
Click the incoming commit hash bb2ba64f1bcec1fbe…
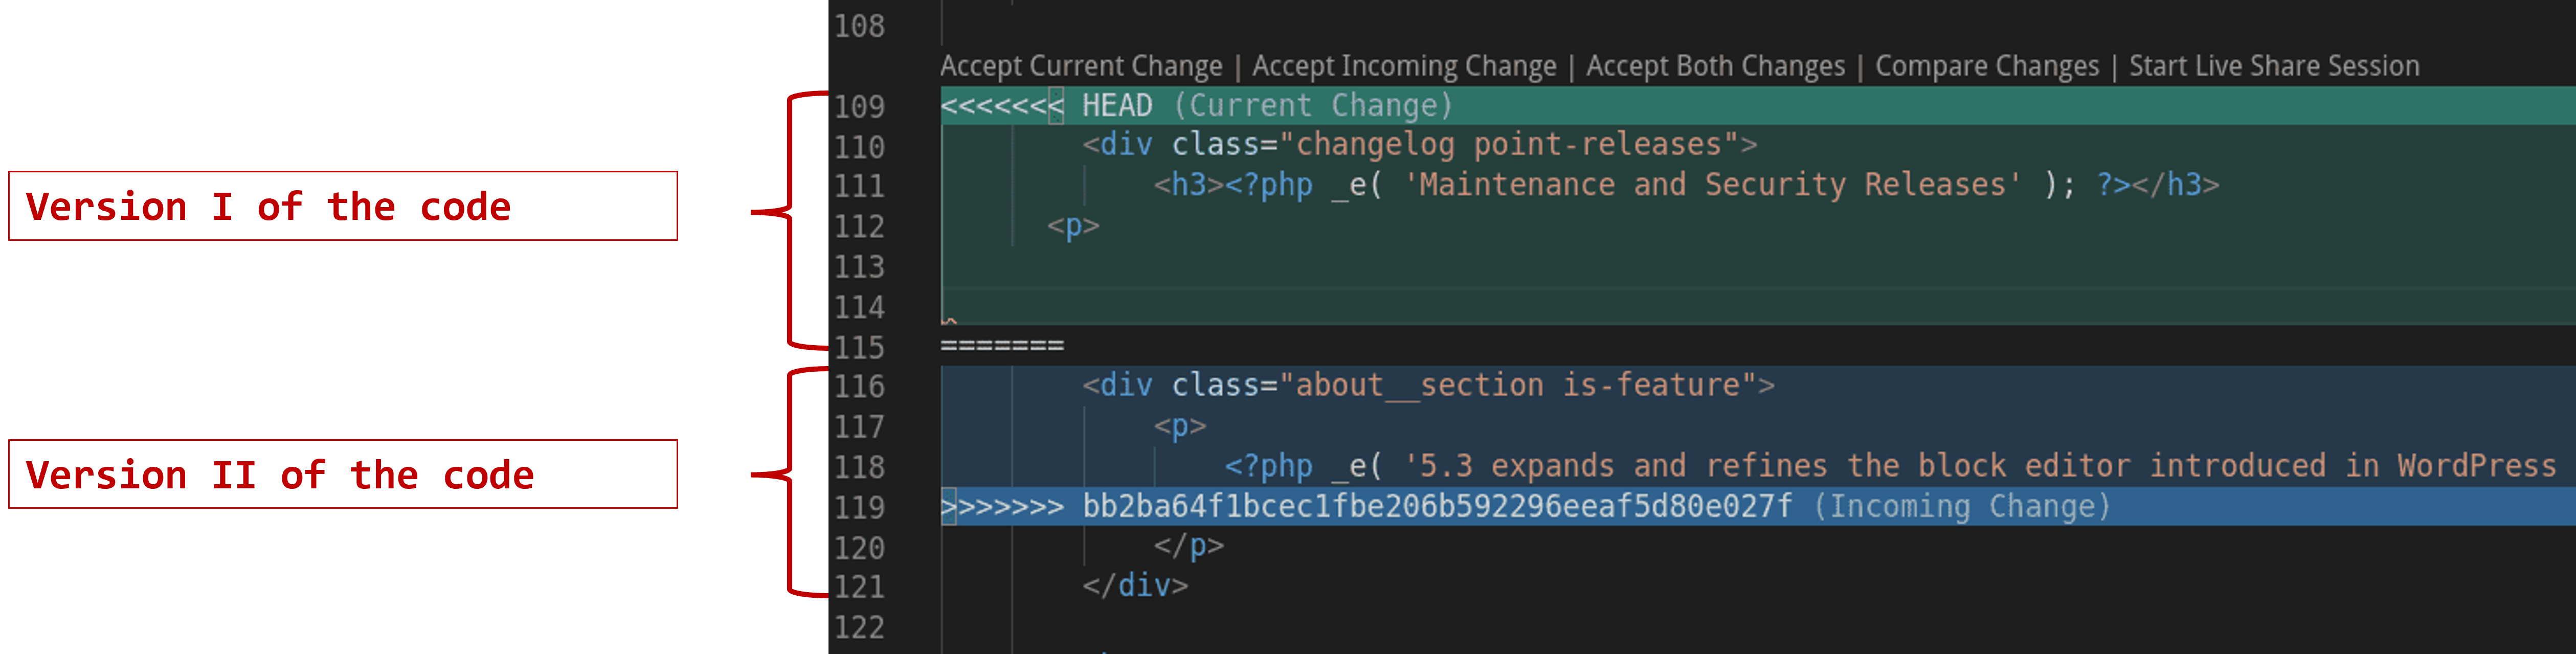pos(1437,507)
